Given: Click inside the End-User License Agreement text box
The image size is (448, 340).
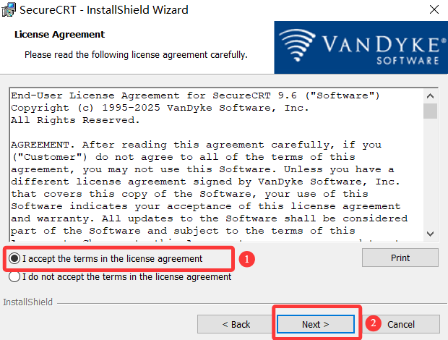Looking at the screenshot, I should [x=216, y=165].
